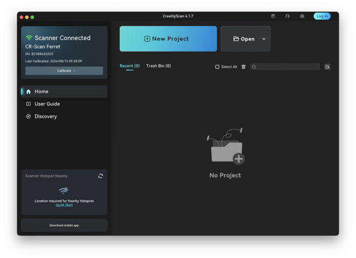The height and width of the screenshot is (258, 356).
Task: Open settings gear icon in title bar
Action: tap(302, 16)
